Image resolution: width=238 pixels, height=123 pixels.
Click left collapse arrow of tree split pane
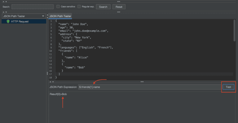pyautogui.click(x=47, y=15)
